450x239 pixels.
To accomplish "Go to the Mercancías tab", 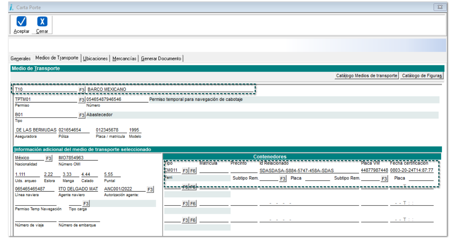I will (124, 58).
